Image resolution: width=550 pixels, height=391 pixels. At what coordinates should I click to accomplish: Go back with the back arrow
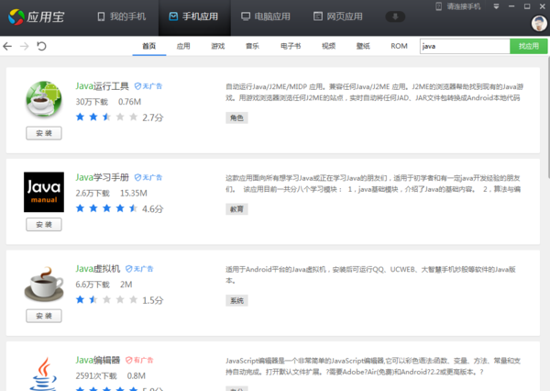[x=7, y=46]
